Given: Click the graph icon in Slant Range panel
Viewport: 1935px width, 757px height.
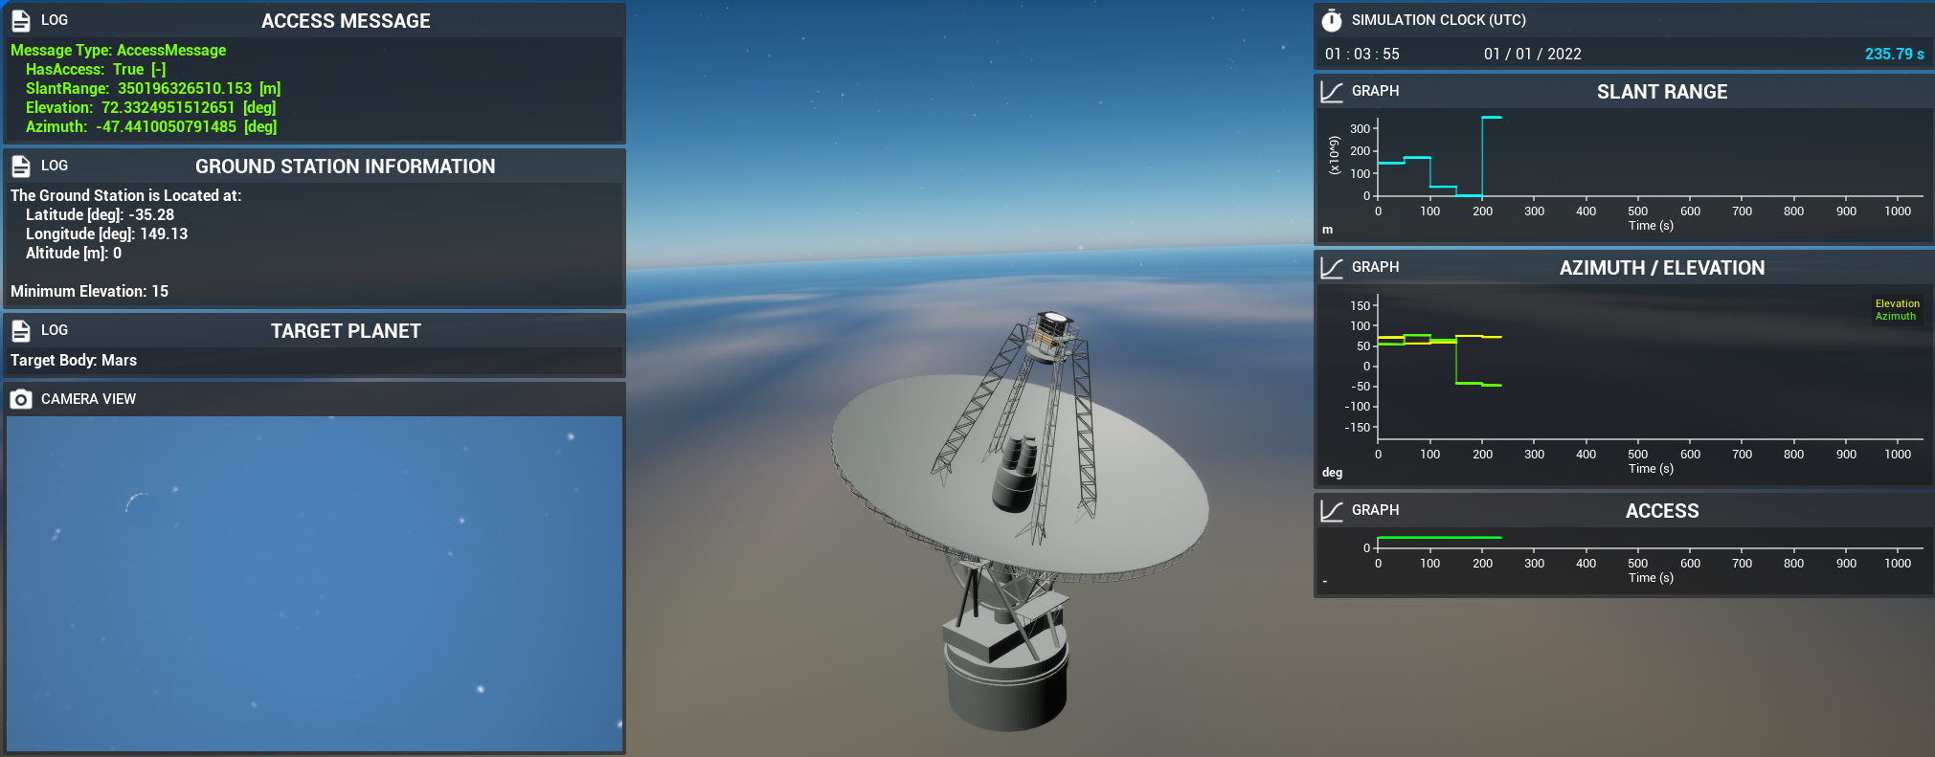Looking at the screenshot, I should click(x=1332, y=91).
